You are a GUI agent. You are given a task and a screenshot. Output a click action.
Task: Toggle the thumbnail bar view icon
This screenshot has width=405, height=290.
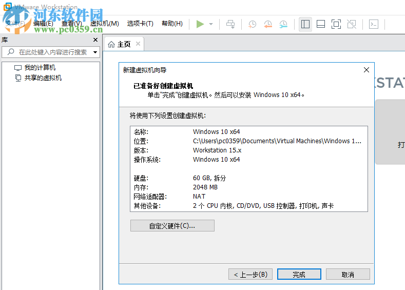point(321,24)
